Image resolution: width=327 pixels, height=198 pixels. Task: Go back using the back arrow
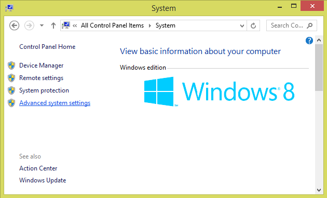(14, 25)
